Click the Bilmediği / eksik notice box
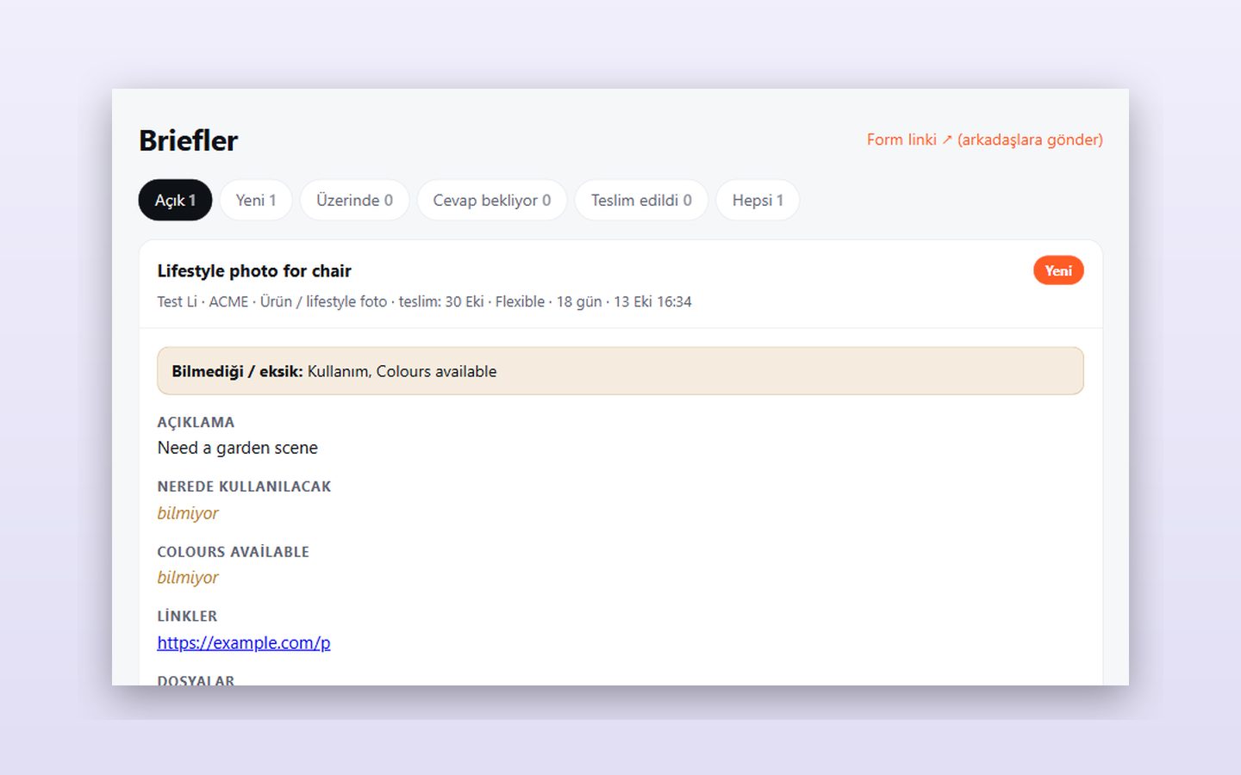 click(x=620, y=371)
